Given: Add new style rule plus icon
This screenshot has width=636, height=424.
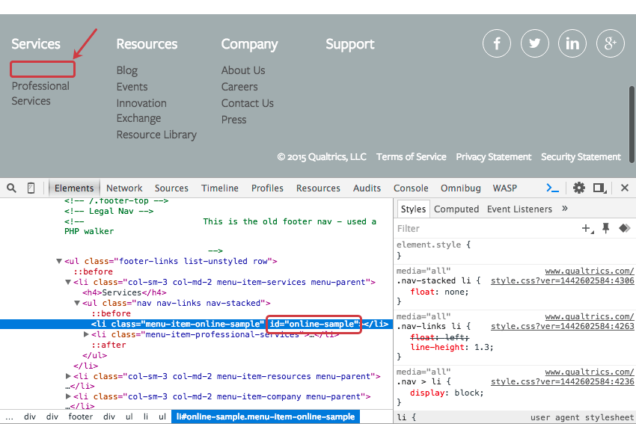Looking at the screenshot, I should pyautogui.click(x=587, y=228).
